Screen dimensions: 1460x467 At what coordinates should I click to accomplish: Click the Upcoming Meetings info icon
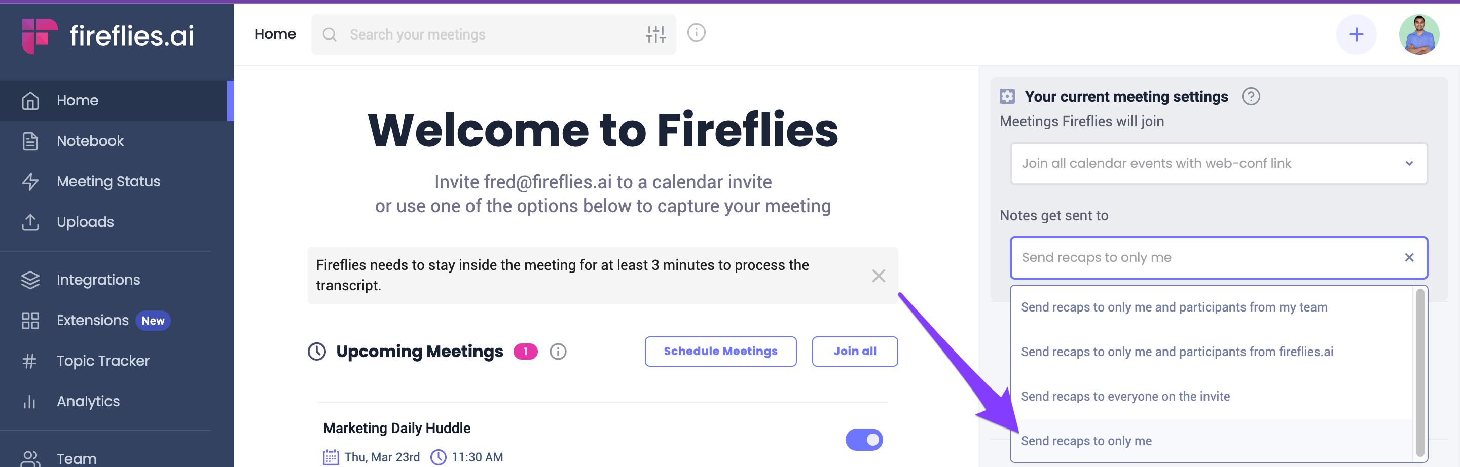[x=558, y=352]
